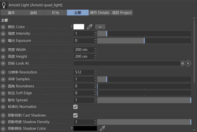
Task: Pick color with Shadow Color eyedropper
Action: (102, 128)
